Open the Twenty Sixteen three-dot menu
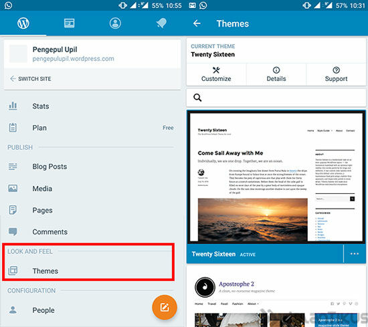368x327 pixels. tap(355, 254)
